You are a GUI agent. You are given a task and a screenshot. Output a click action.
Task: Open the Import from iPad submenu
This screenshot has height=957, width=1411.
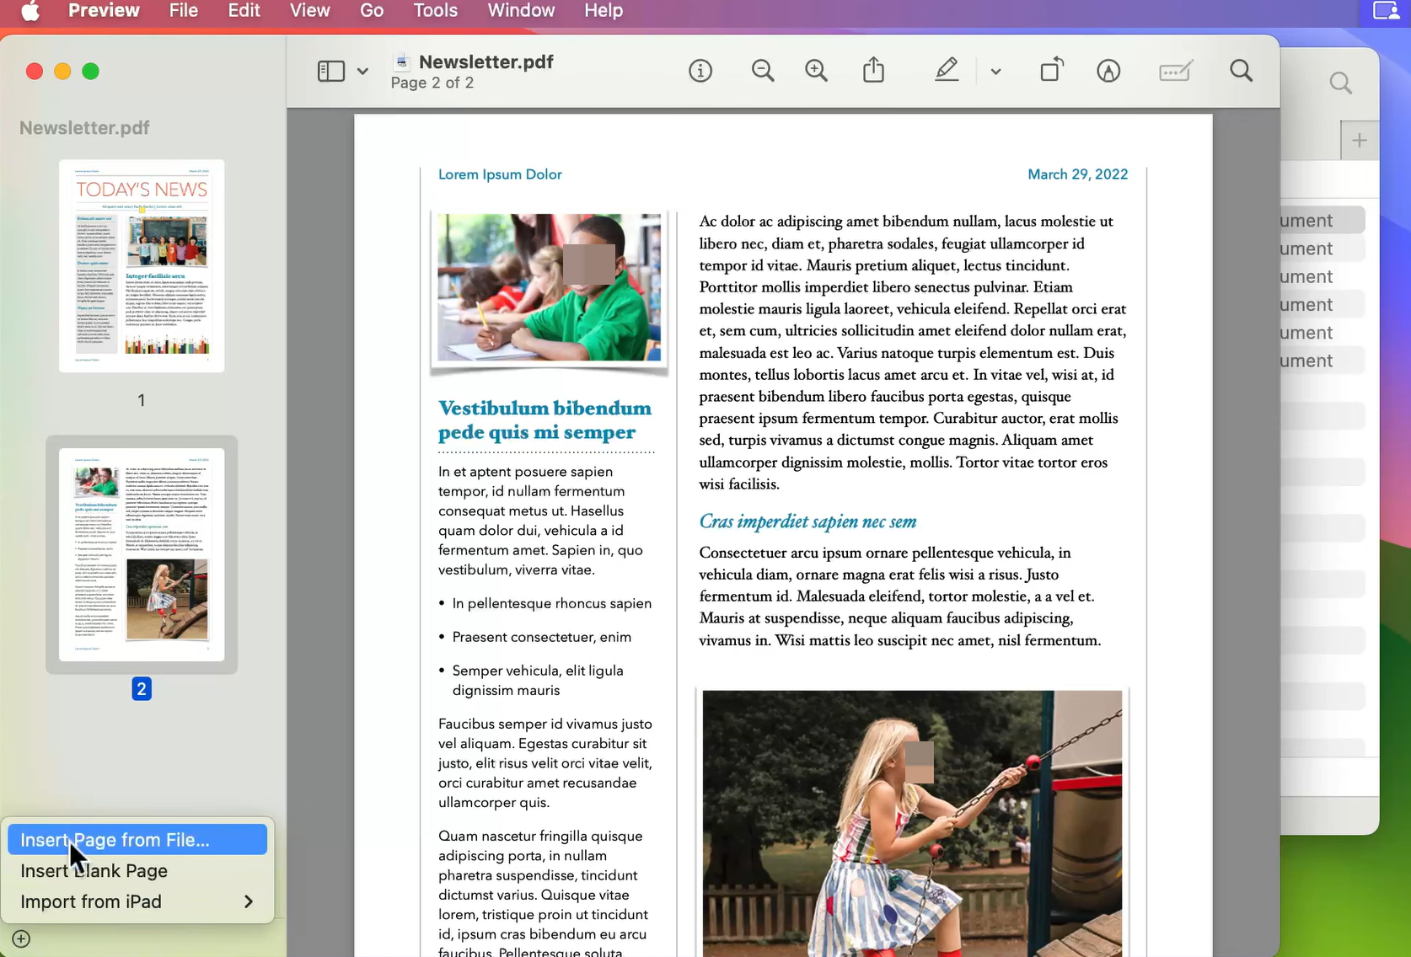pos(137,901)
